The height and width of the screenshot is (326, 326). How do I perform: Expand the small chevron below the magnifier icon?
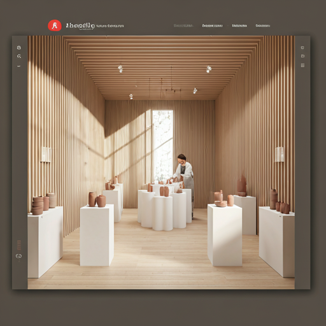(18, 66)
